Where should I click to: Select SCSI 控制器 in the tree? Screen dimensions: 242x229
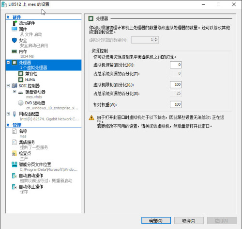point(29,86)
